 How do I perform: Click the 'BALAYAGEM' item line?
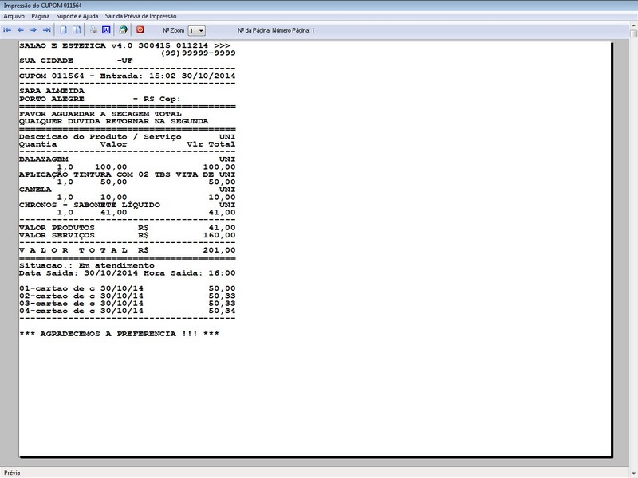[x=128, y=159]
